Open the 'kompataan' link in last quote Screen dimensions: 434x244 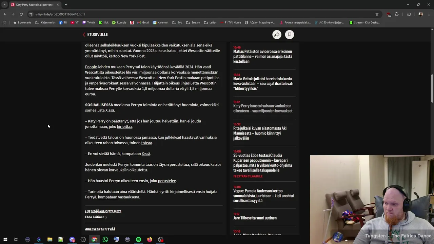point(107,197)
